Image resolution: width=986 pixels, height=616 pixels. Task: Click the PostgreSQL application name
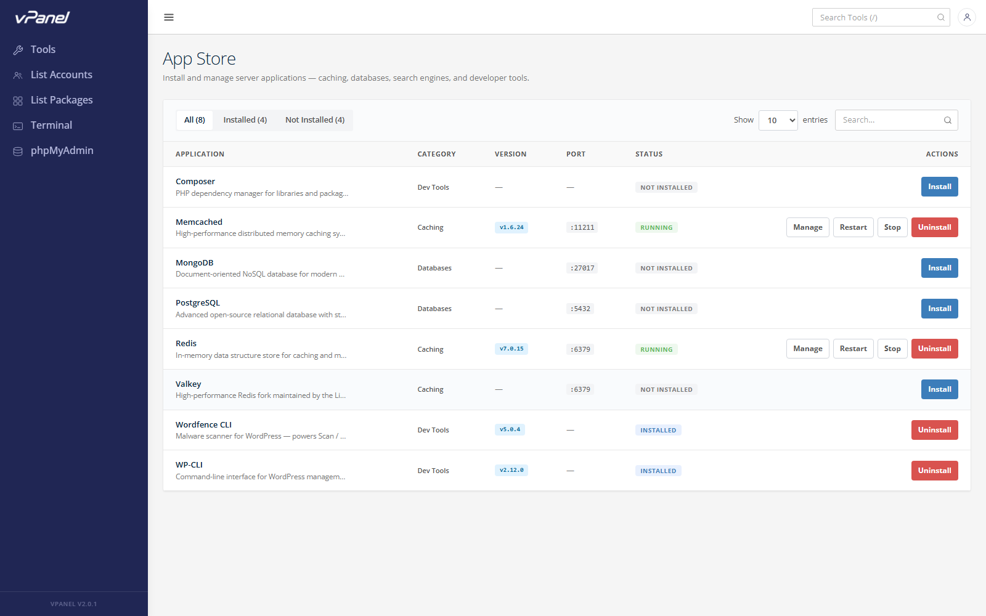198,303
